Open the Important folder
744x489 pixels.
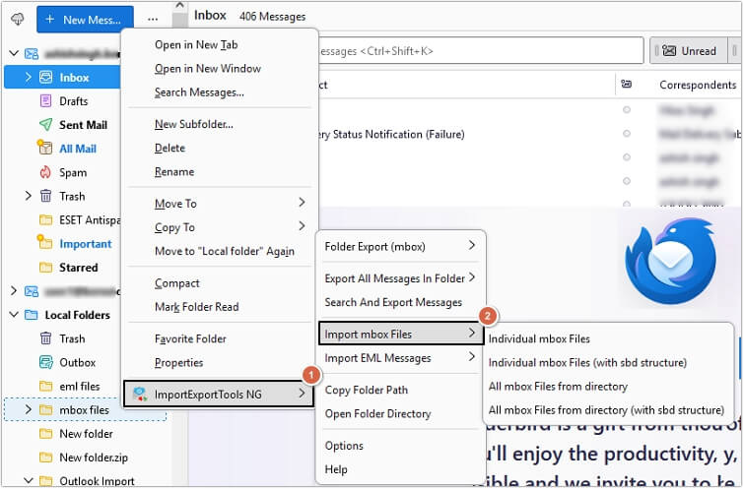(x=86, y=244)
